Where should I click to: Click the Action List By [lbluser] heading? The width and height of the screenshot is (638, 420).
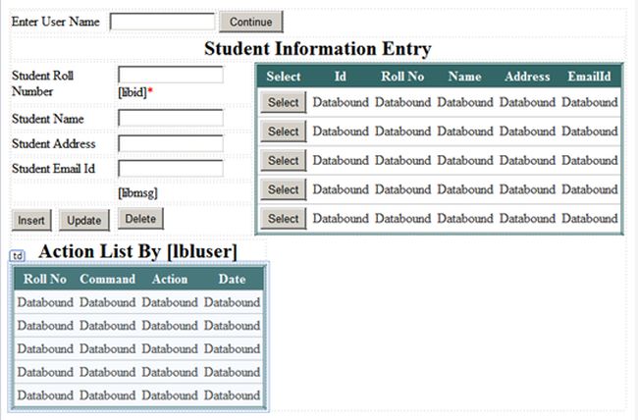[137, 251]
